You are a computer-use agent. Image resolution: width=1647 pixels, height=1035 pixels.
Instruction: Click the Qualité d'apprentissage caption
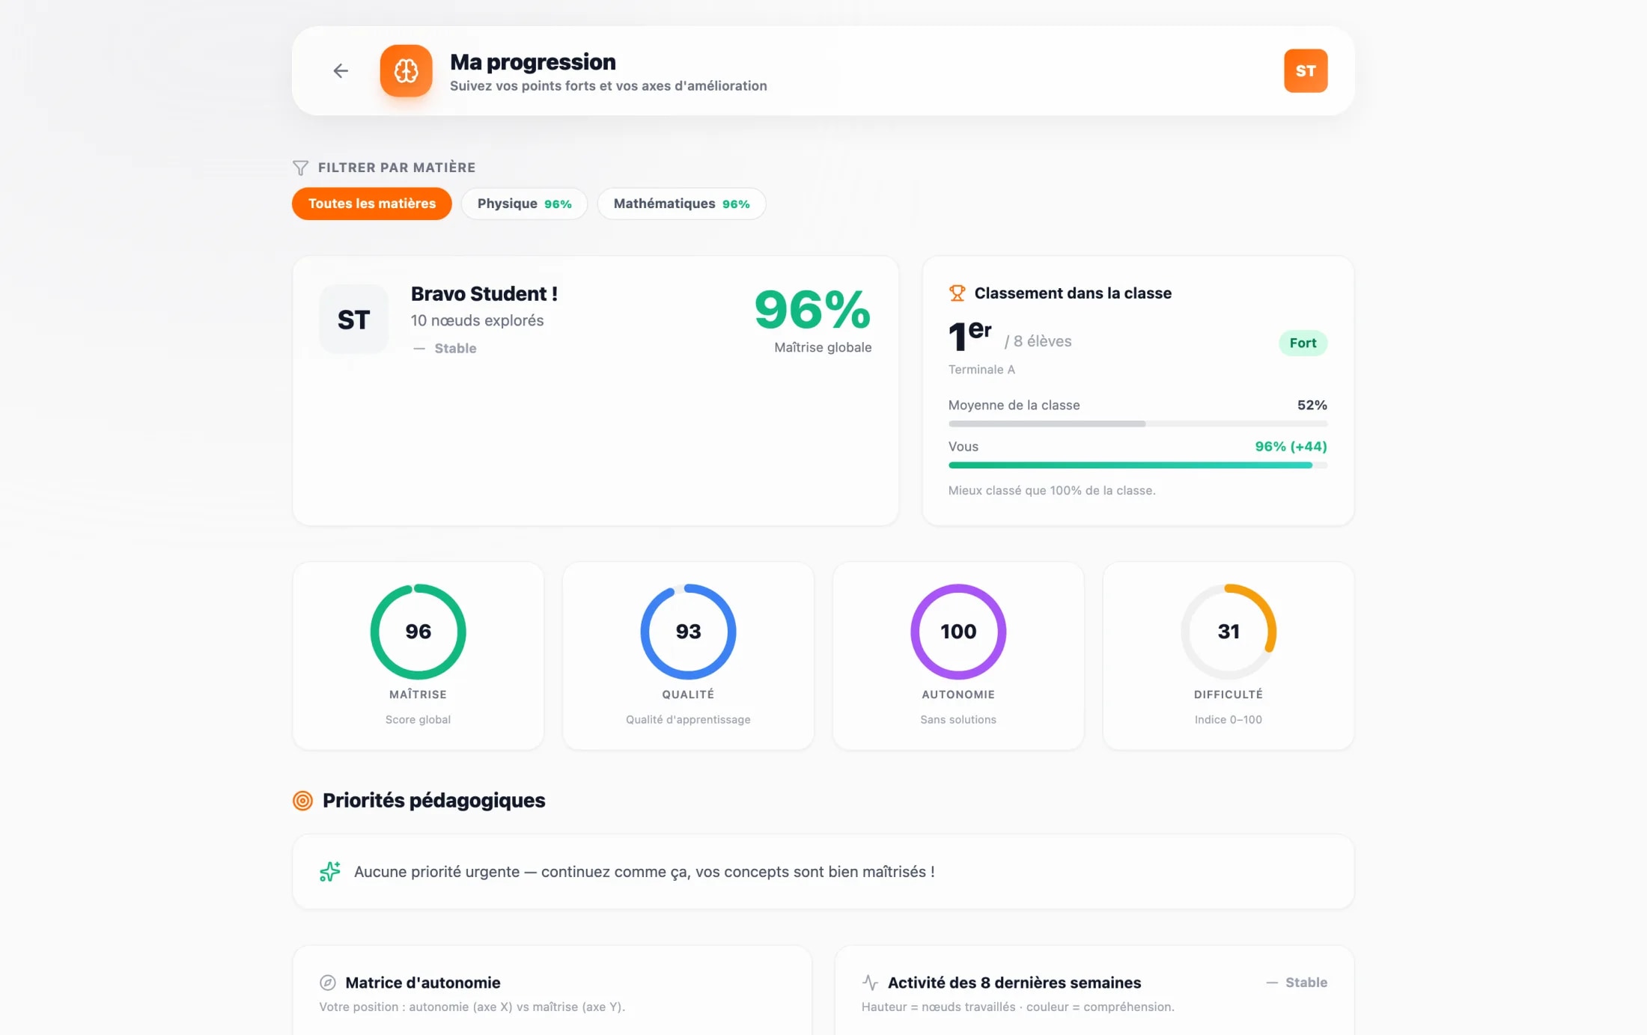688,719
